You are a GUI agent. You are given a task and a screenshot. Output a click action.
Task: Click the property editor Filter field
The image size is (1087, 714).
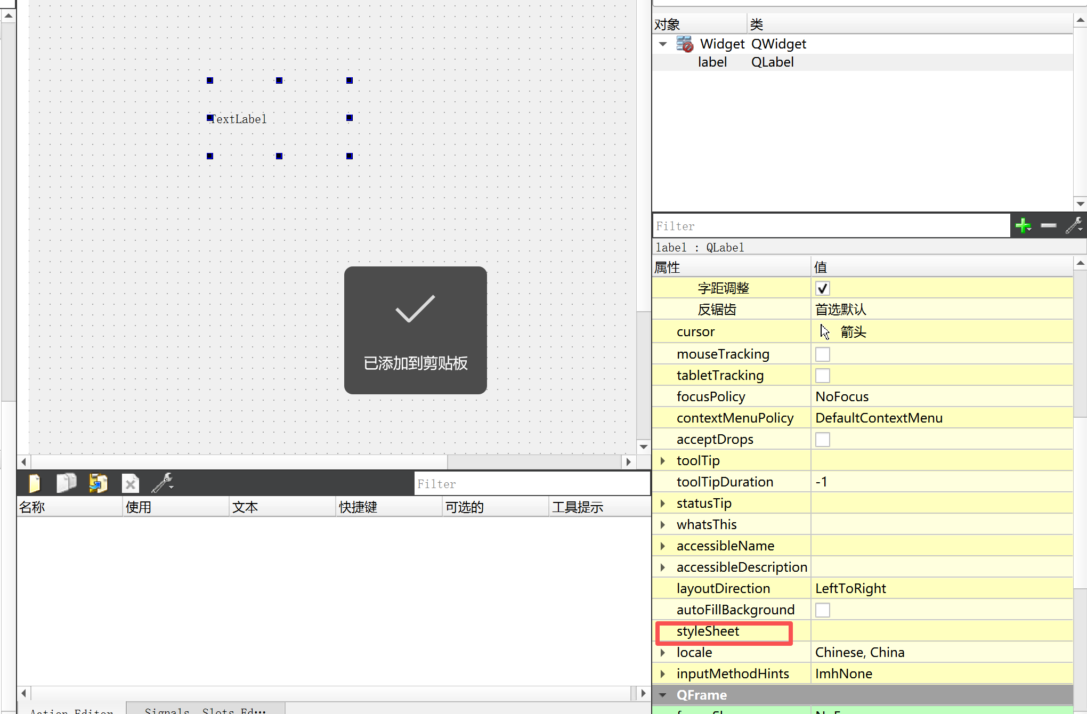point(830,226)
